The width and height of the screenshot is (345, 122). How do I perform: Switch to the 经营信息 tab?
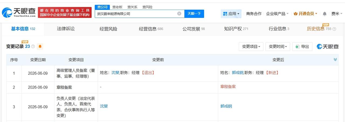coord(151,29)
